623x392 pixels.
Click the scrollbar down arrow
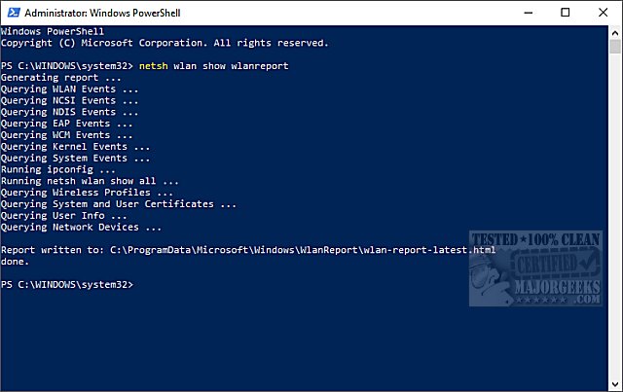click(x=615, y=384)
